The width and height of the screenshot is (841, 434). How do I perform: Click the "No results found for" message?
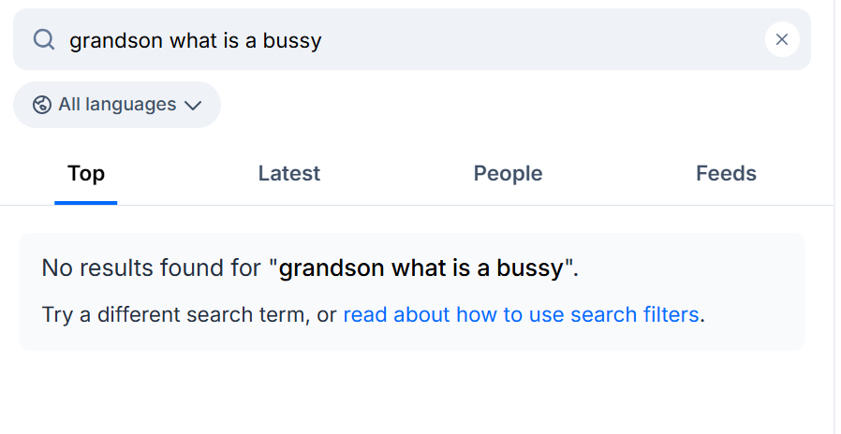coord(151,268)
